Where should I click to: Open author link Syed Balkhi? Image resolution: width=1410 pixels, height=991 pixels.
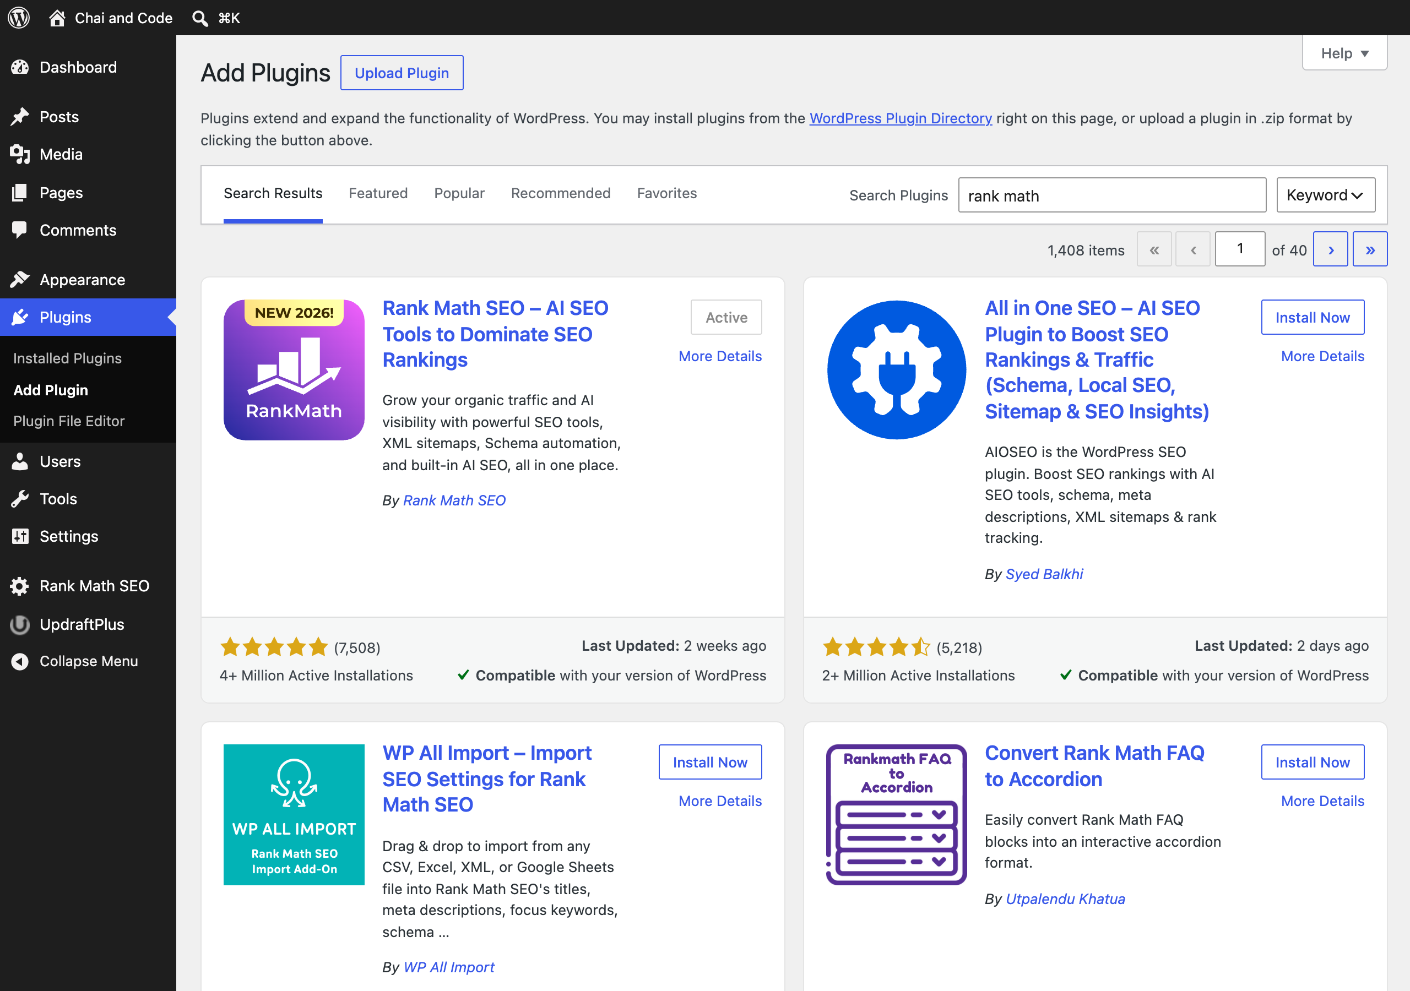1044,574
